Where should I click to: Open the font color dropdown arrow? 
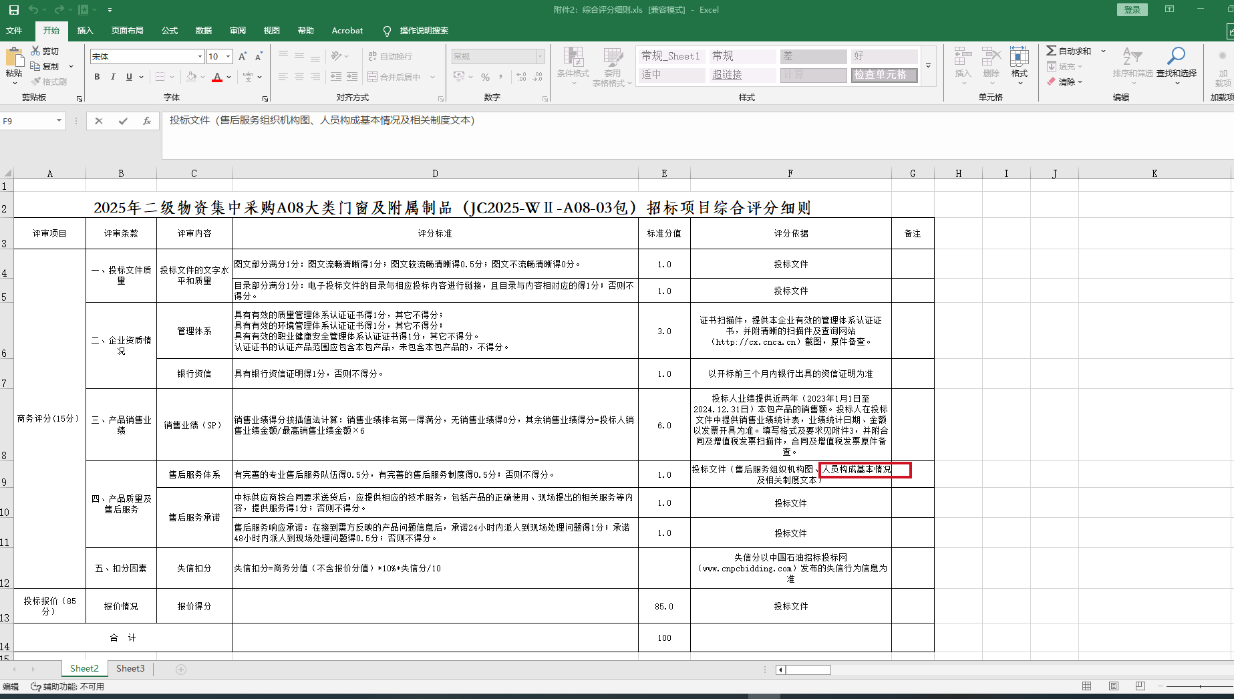[229, 78]
